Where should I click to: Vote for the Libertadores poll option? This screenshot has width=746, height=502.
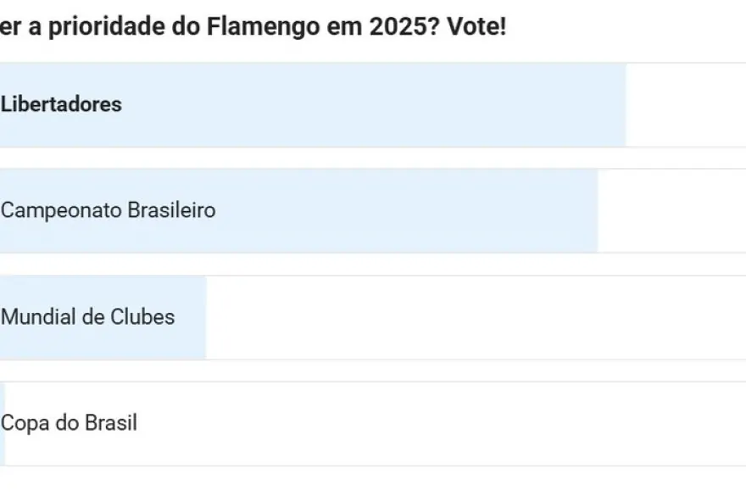[373, 104]
